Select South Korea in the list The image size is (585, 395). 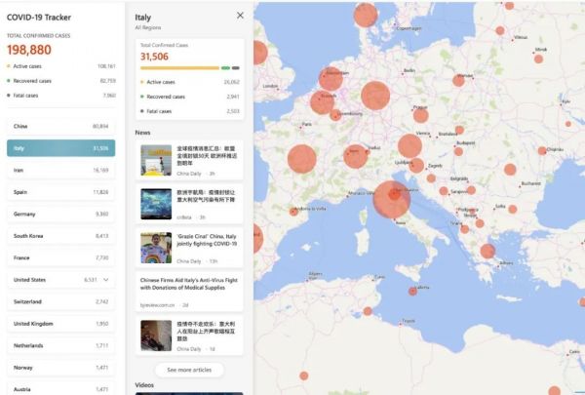tap(60, 236)
